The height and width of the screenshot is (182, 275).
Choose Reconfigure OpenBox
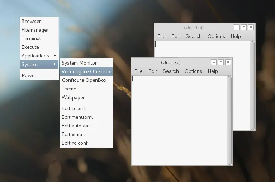pos(86,71)
